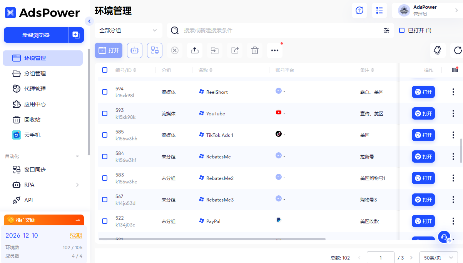Click the batch operations list icon in the header

click(379, 10)
